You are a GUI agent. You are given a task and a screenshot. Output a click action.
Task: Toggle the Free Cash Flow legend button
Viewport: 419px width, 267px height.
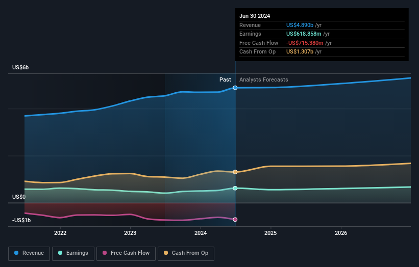tap(126, 253)
